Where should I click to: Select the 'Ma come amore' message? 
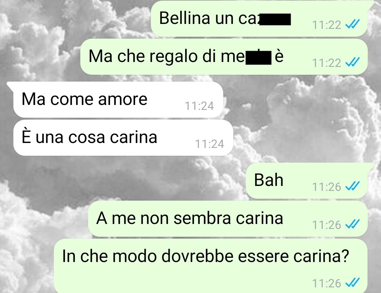[118, 100]
